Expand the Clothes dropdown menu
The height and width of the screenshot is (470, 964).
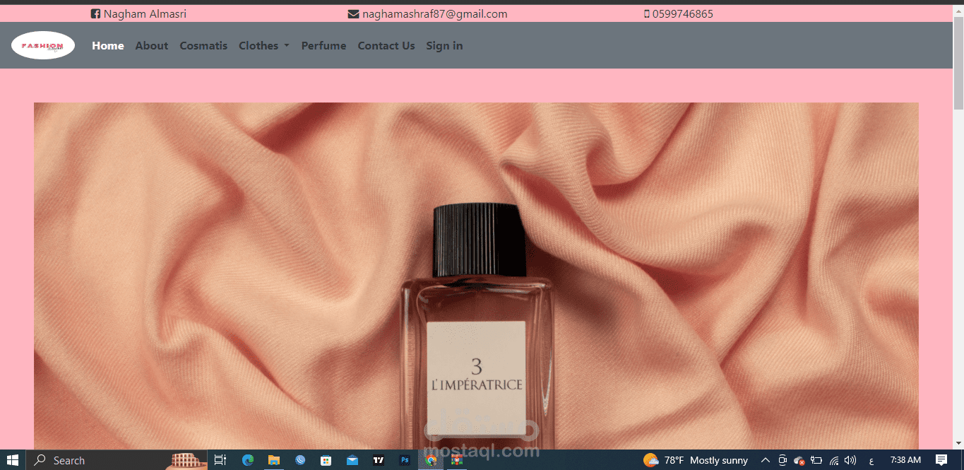264,45
